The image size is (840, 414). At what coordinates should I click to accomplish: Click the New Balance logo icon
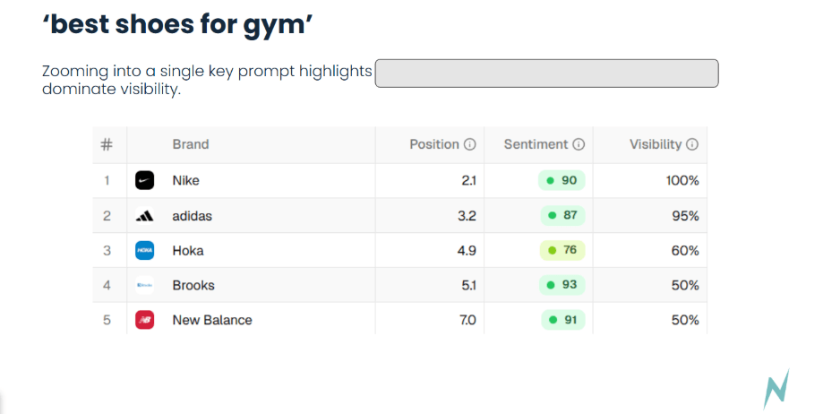(144, 320)
